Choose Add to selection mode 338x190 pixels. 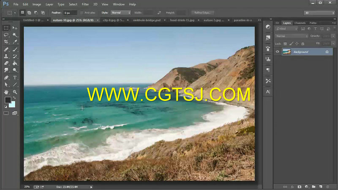[x=29, y=13]
